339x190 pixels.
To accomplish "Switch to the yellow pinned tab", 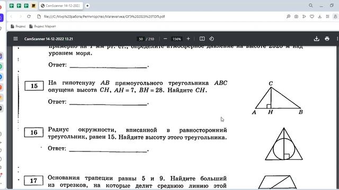I will point(33,6).
